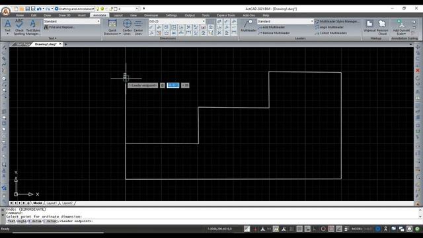Click Find and Replace button

59,27
